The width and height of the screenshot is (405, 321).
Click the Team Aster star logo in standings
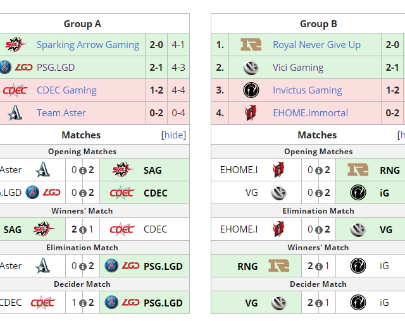tap(15, 113)
